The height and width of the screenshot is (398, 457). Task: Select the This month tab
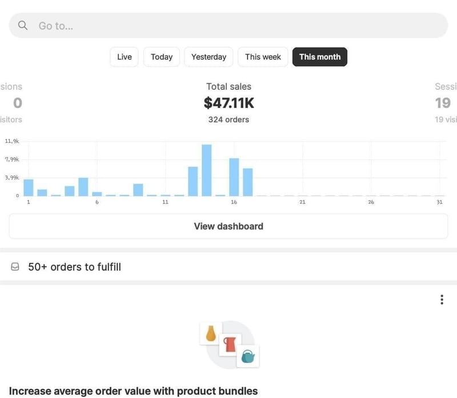click(x=319, y=57)
